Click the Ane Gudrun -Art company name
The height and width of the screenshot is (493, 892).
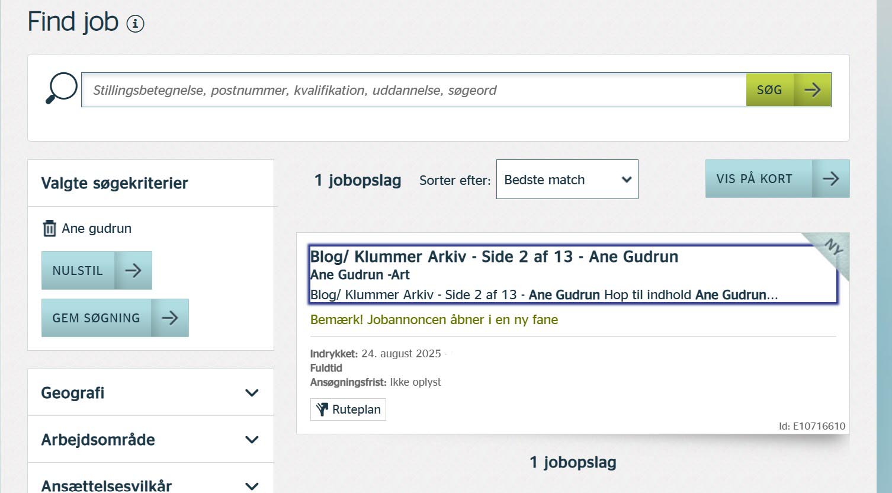[360, 275]
